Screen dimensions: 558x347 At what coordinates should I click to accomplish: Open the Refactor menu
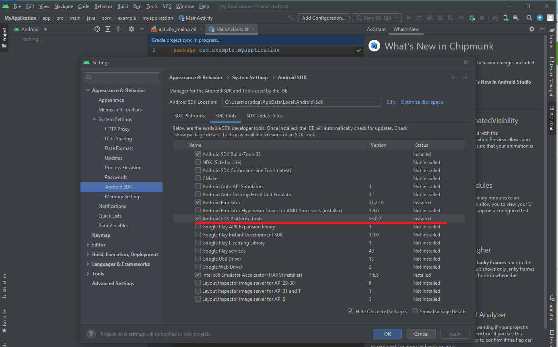coord(103,6)
